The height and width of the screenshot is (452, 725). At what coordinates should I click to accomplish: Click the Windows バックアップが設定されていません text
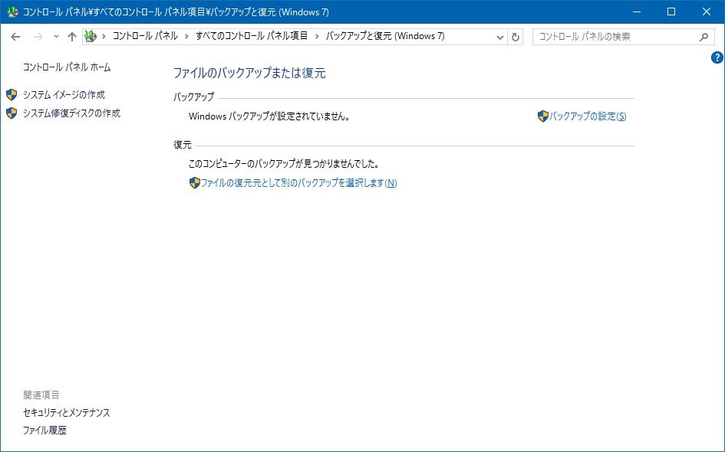269,116
